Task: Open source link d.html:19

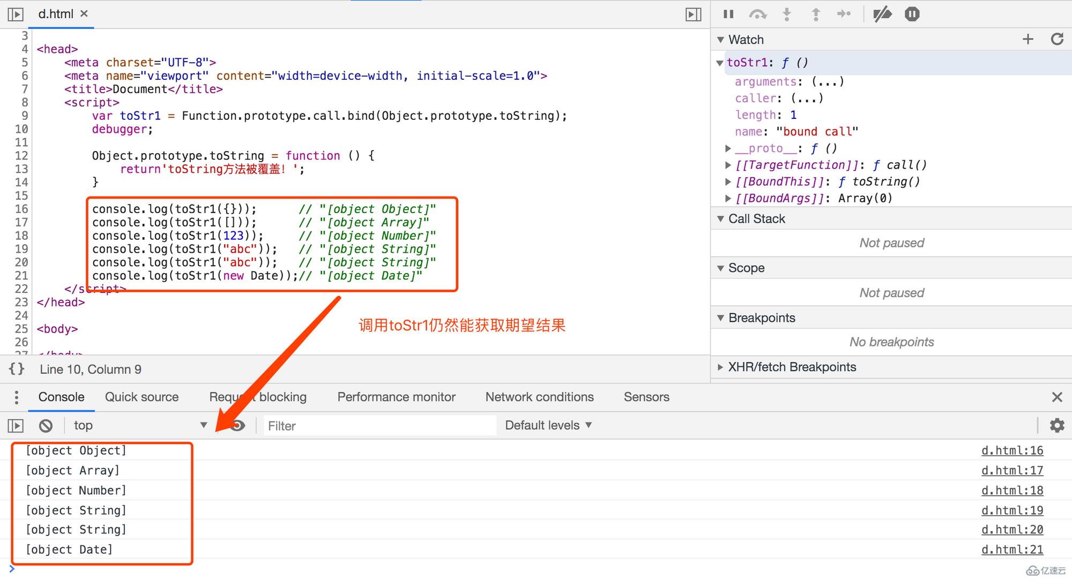Action: point(1012,510)
